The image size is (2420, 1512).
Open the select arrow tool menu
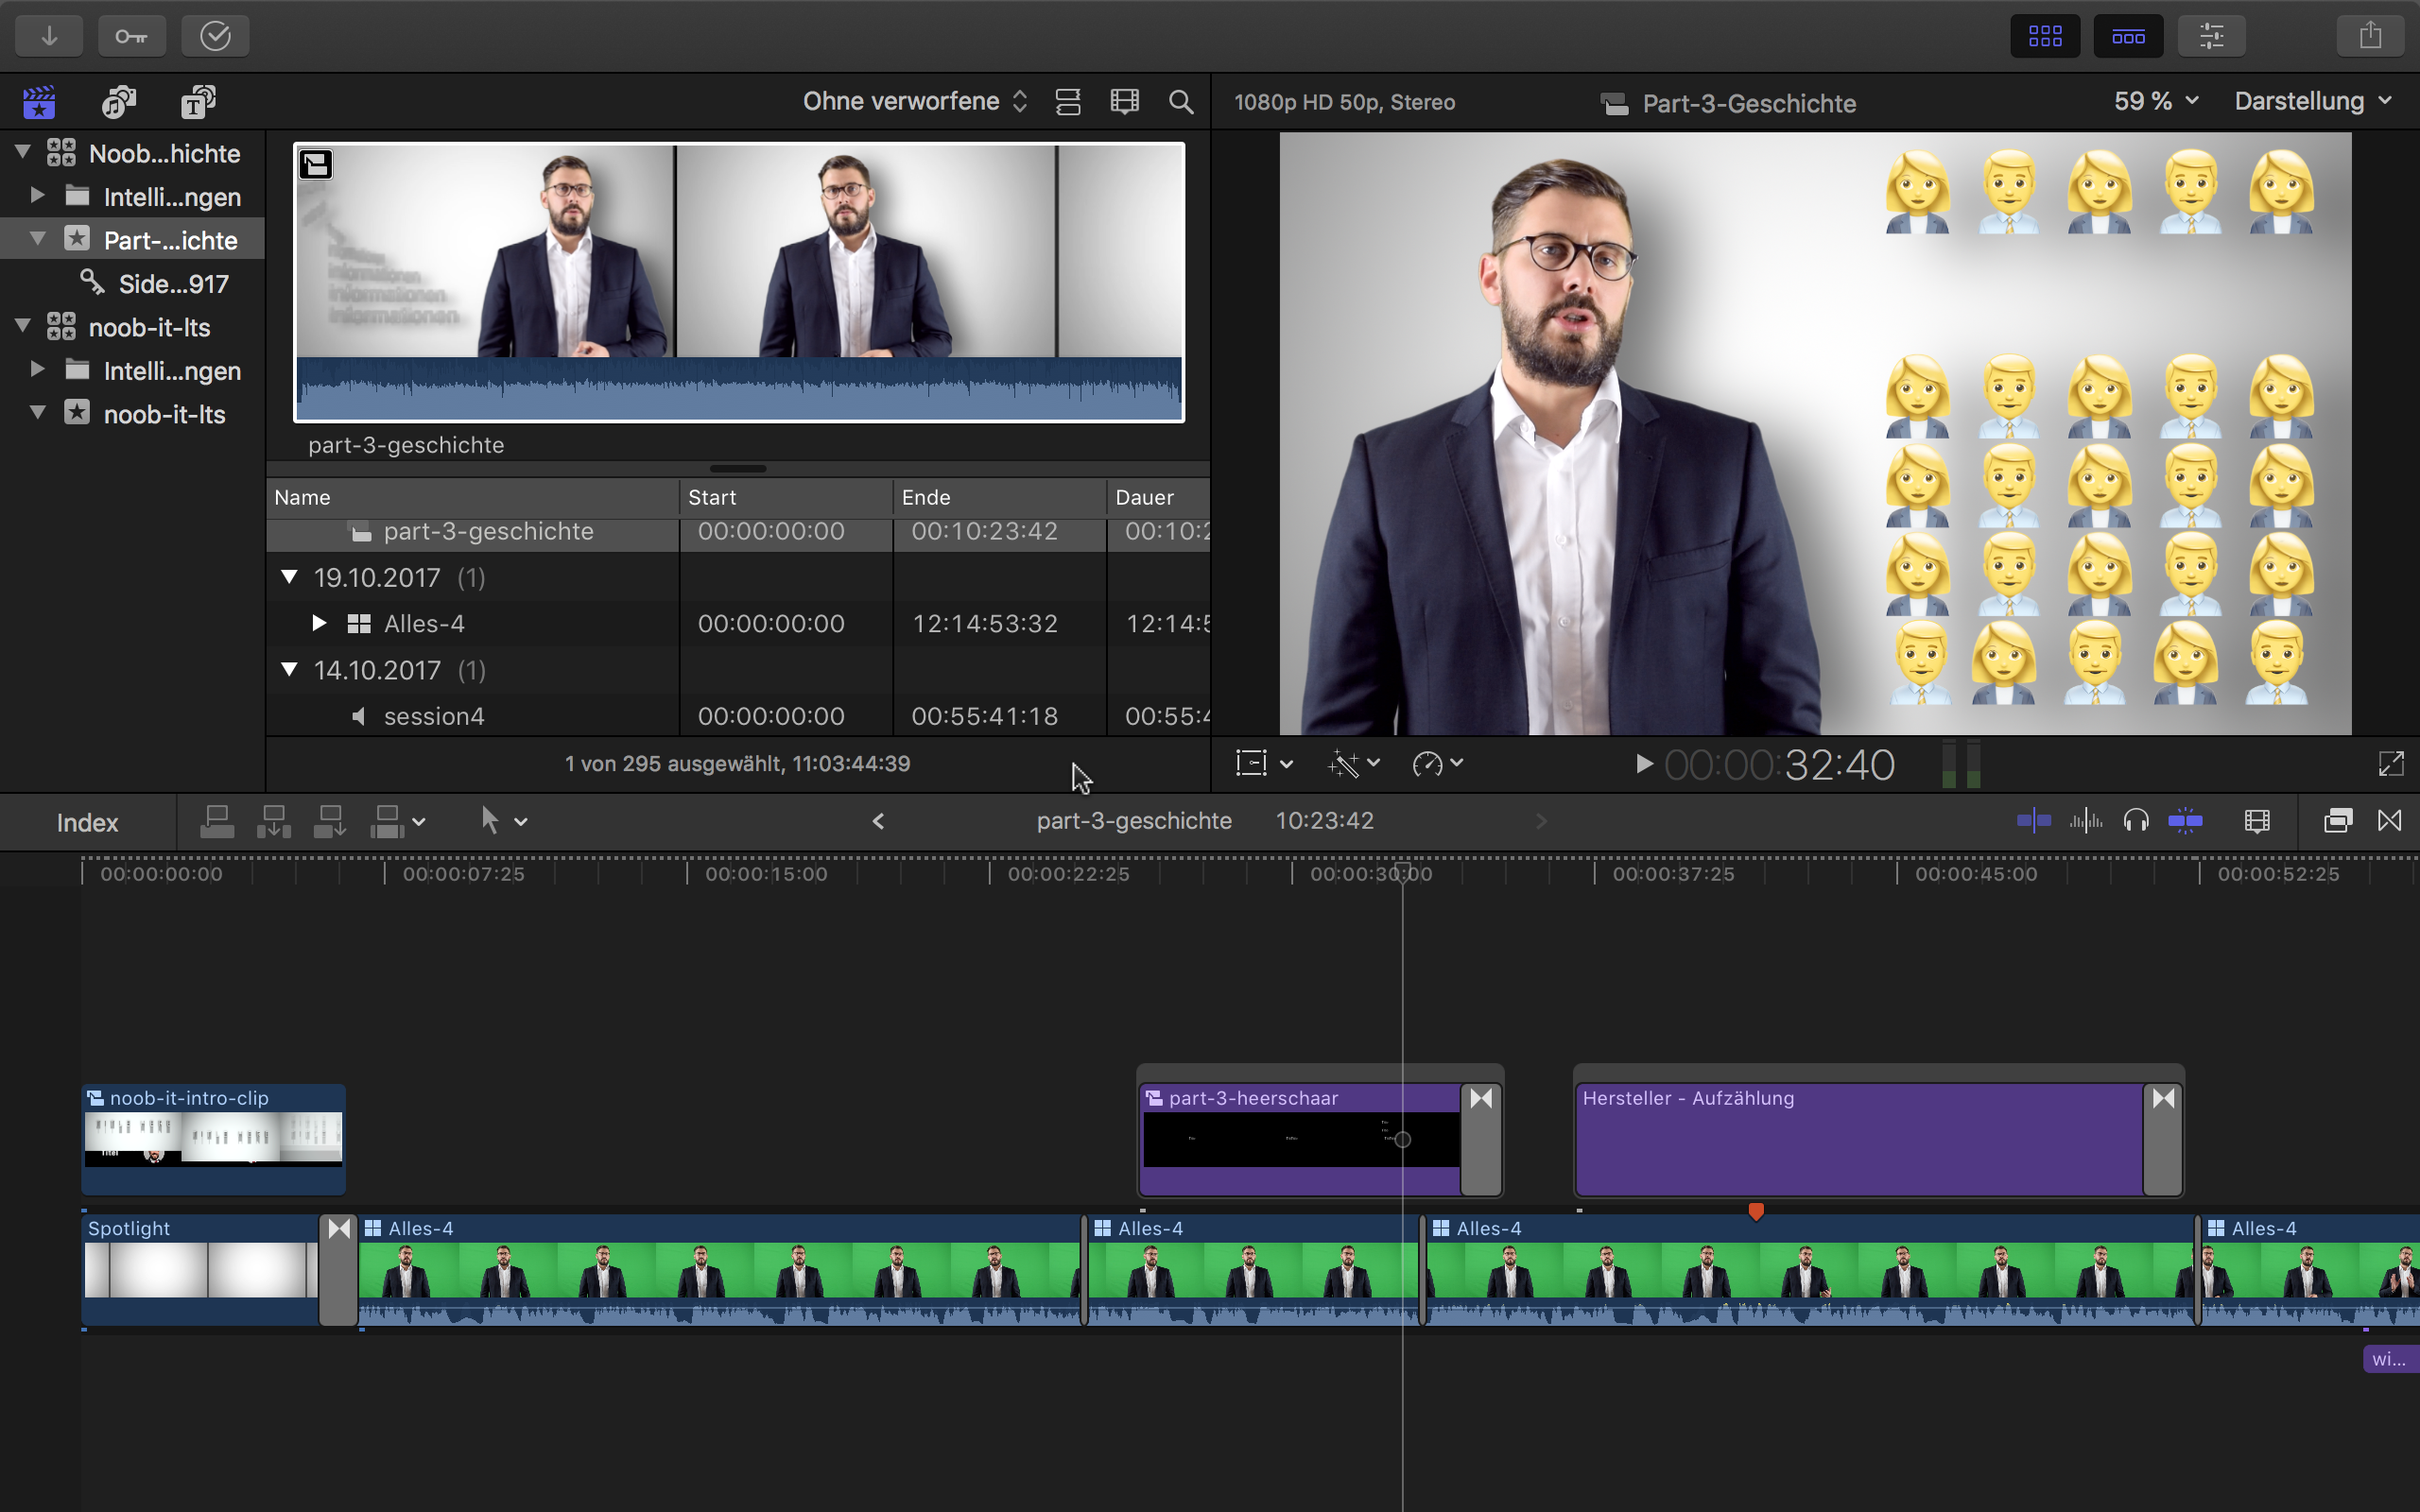[x=503, y=821]
